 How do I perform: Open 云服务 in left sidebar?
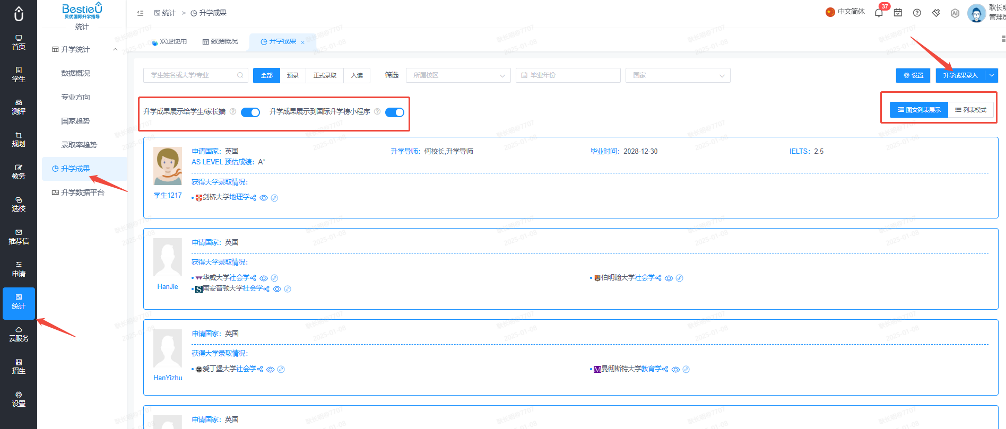pos(19,334)
